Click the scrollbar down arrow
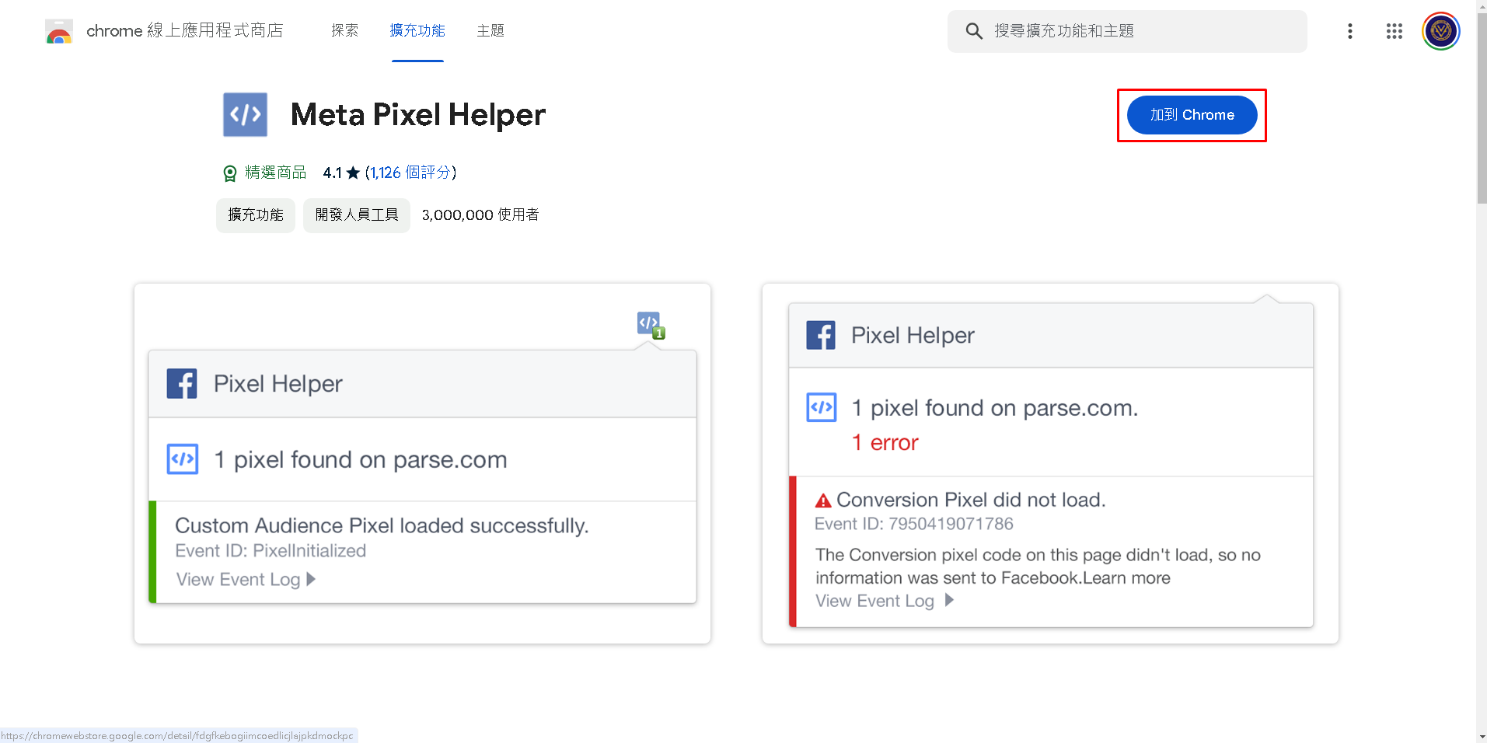Image resolution: width=1487 pixels, height=743 pixels. click(1482, 736)
